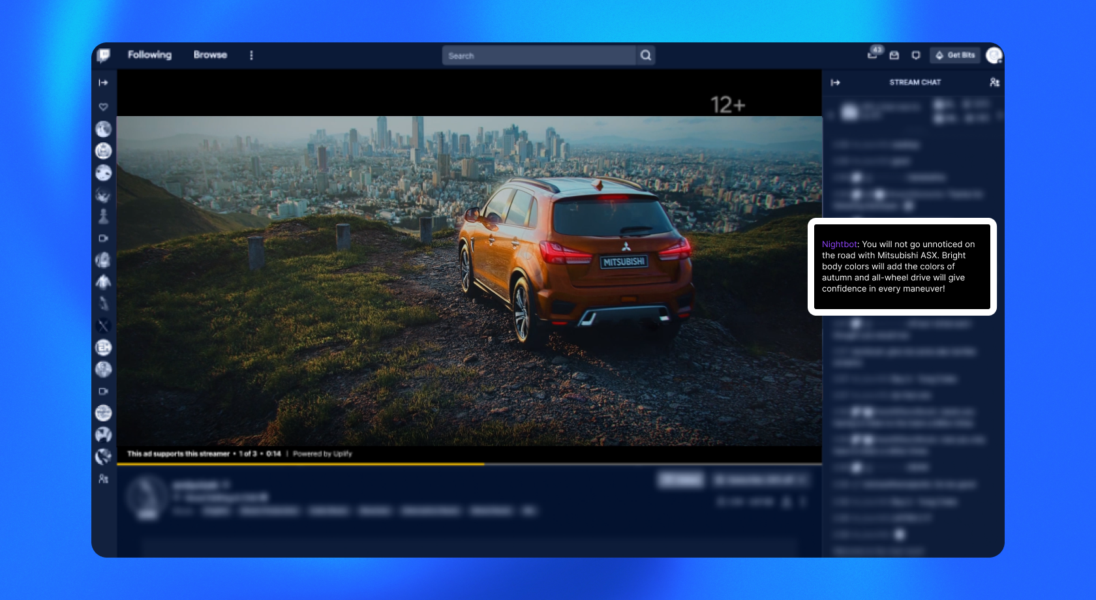Click the STREAM CHAT heading
The width and height of the screenshot is (1096, 600).
coord(915,82)
